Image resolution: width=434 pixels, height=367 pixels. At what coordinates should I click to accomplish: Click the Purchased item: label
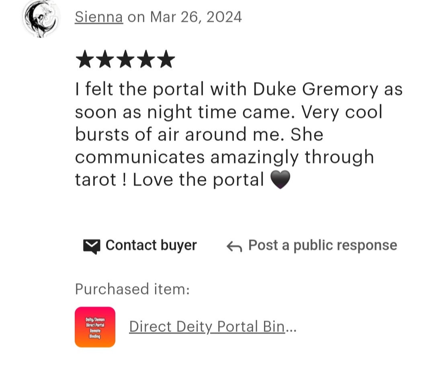(132, 289)
